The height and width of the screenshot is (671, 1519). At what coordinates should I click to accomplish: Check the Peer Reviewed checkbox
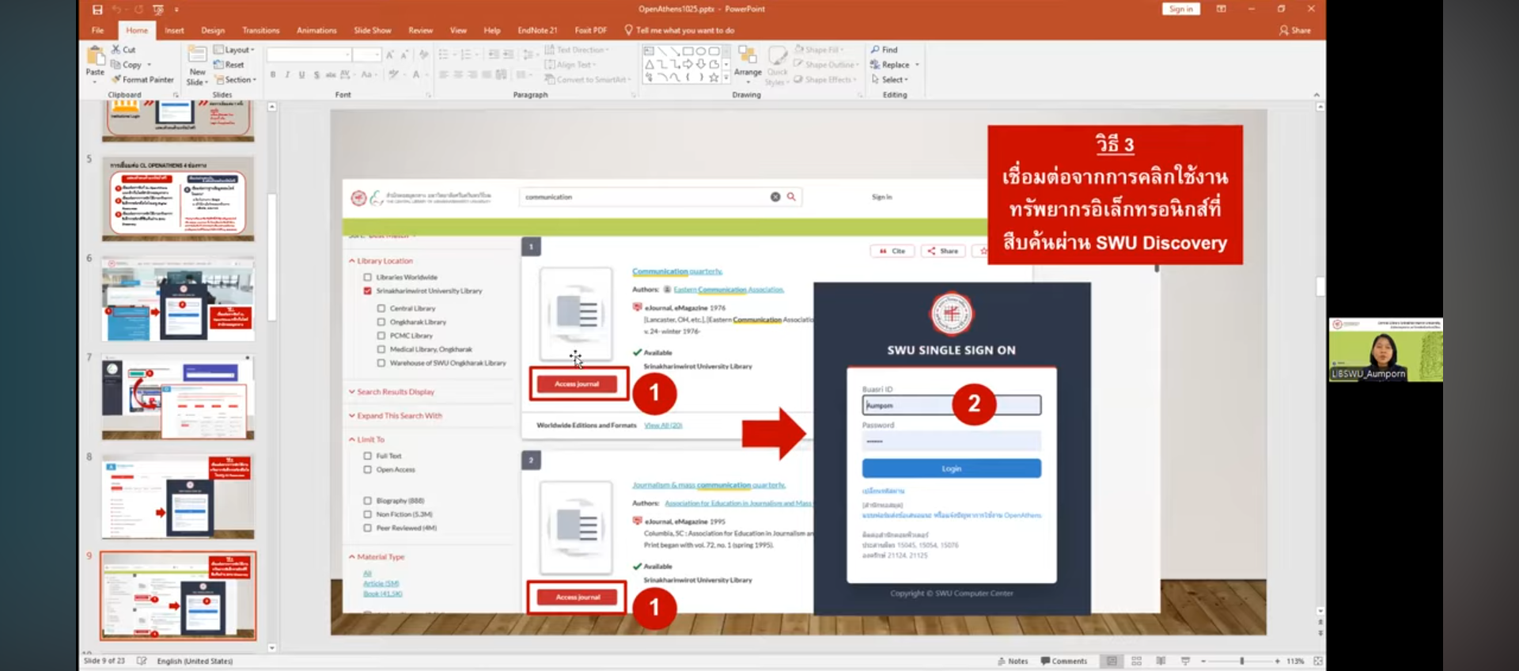367,528
